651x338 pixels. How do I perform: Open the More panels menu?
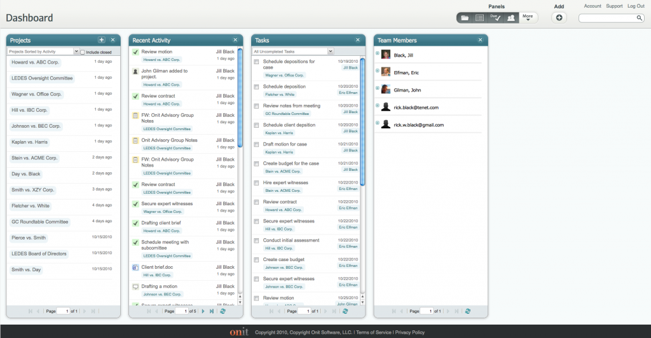pyautogui.click(x=528, y=18)
